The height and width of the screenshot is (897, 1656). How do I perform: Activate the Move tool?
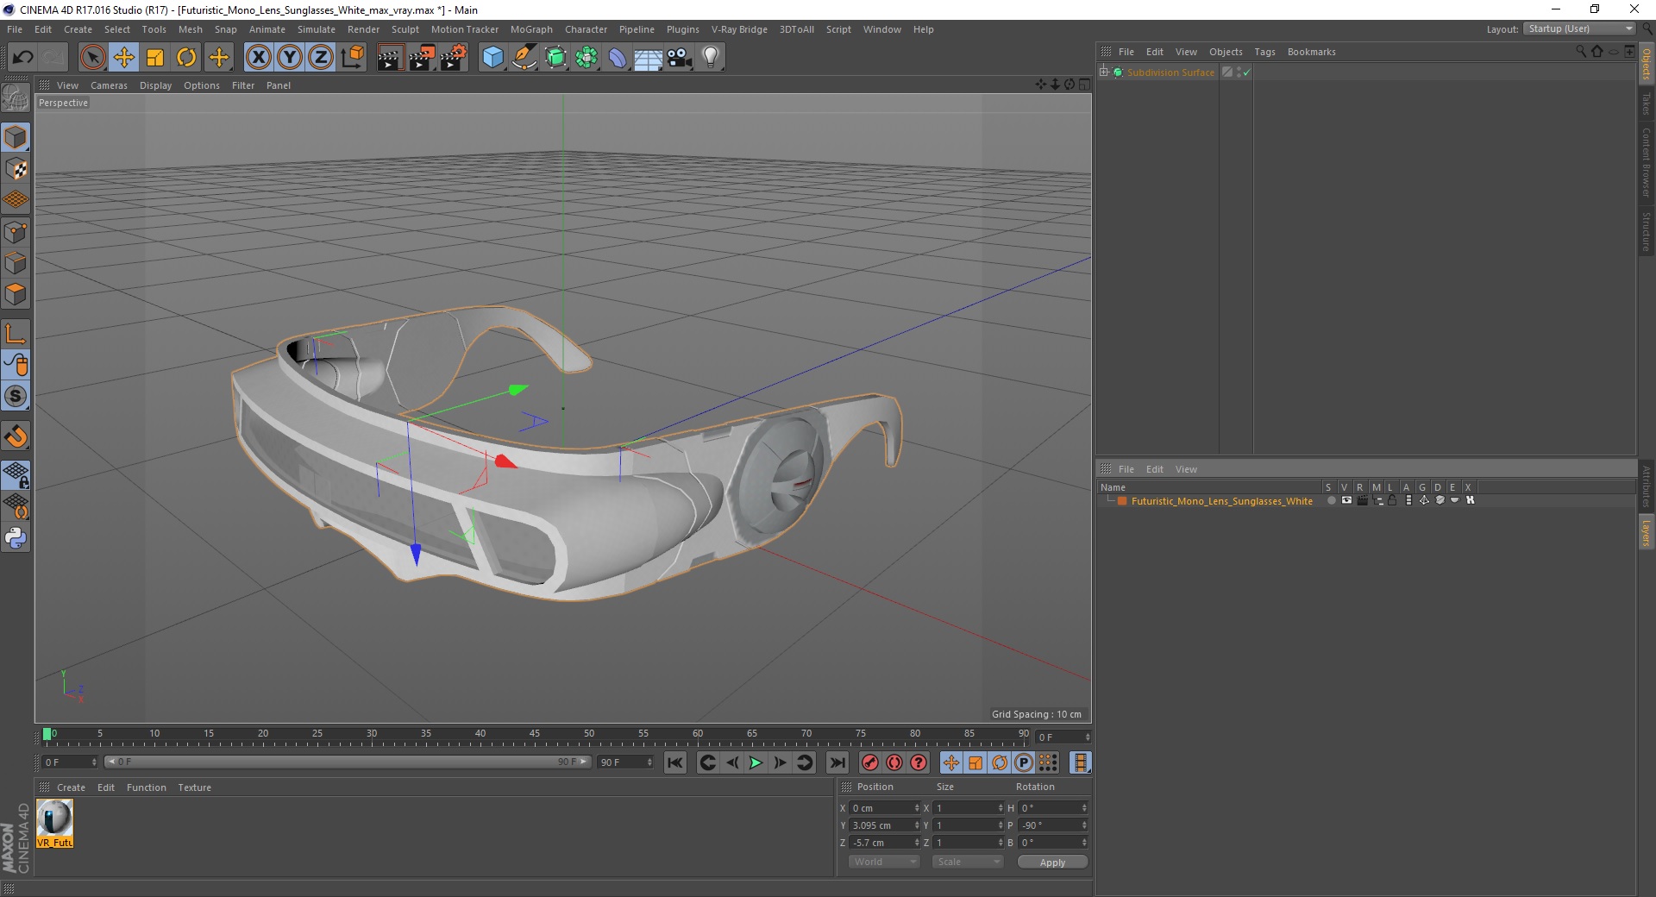124,58
